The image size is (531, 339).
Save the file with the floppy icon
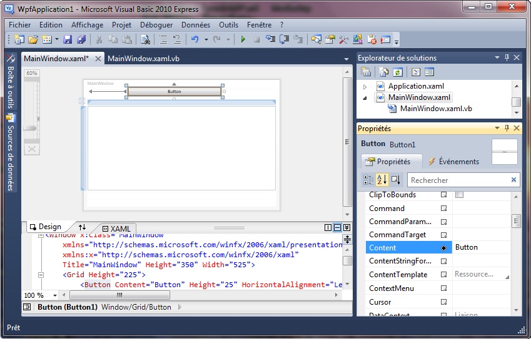pos(68,39)
